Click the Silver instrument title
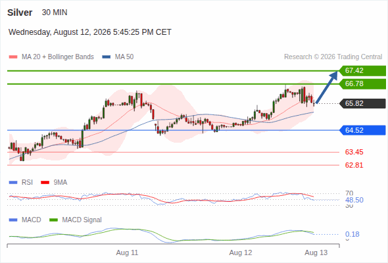This screenshot has width=388, height=263. tap(20, 12)
